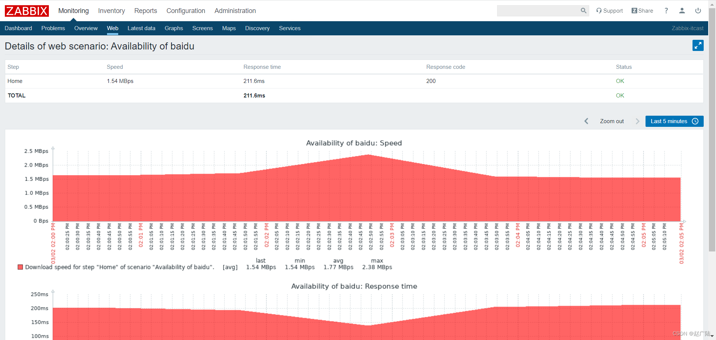This screenshot has height=340, width=716.
Task: Click the OK status in TOTAL row
Action: click(x=620, y=96)
